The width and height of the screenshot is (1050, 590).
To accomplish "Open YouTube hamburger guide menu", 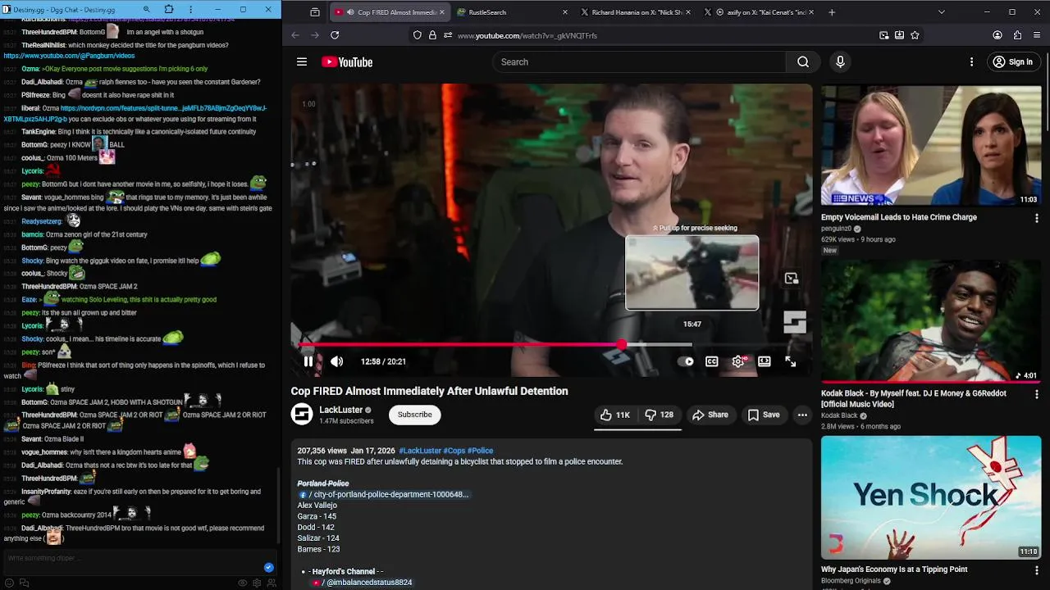I will pos(302,62).
